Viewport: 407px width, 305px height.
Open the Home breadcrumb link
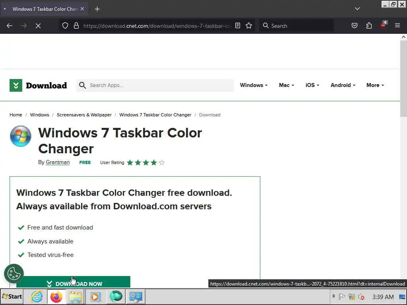(16, 115)
